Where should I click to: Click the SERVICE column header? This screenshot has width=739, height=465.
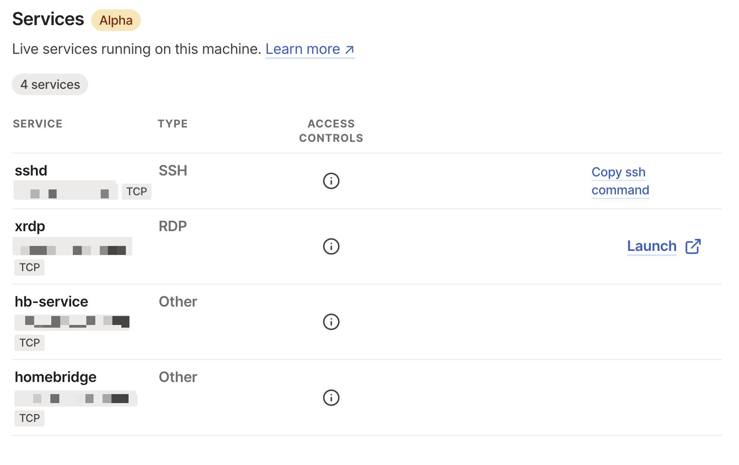38,124
